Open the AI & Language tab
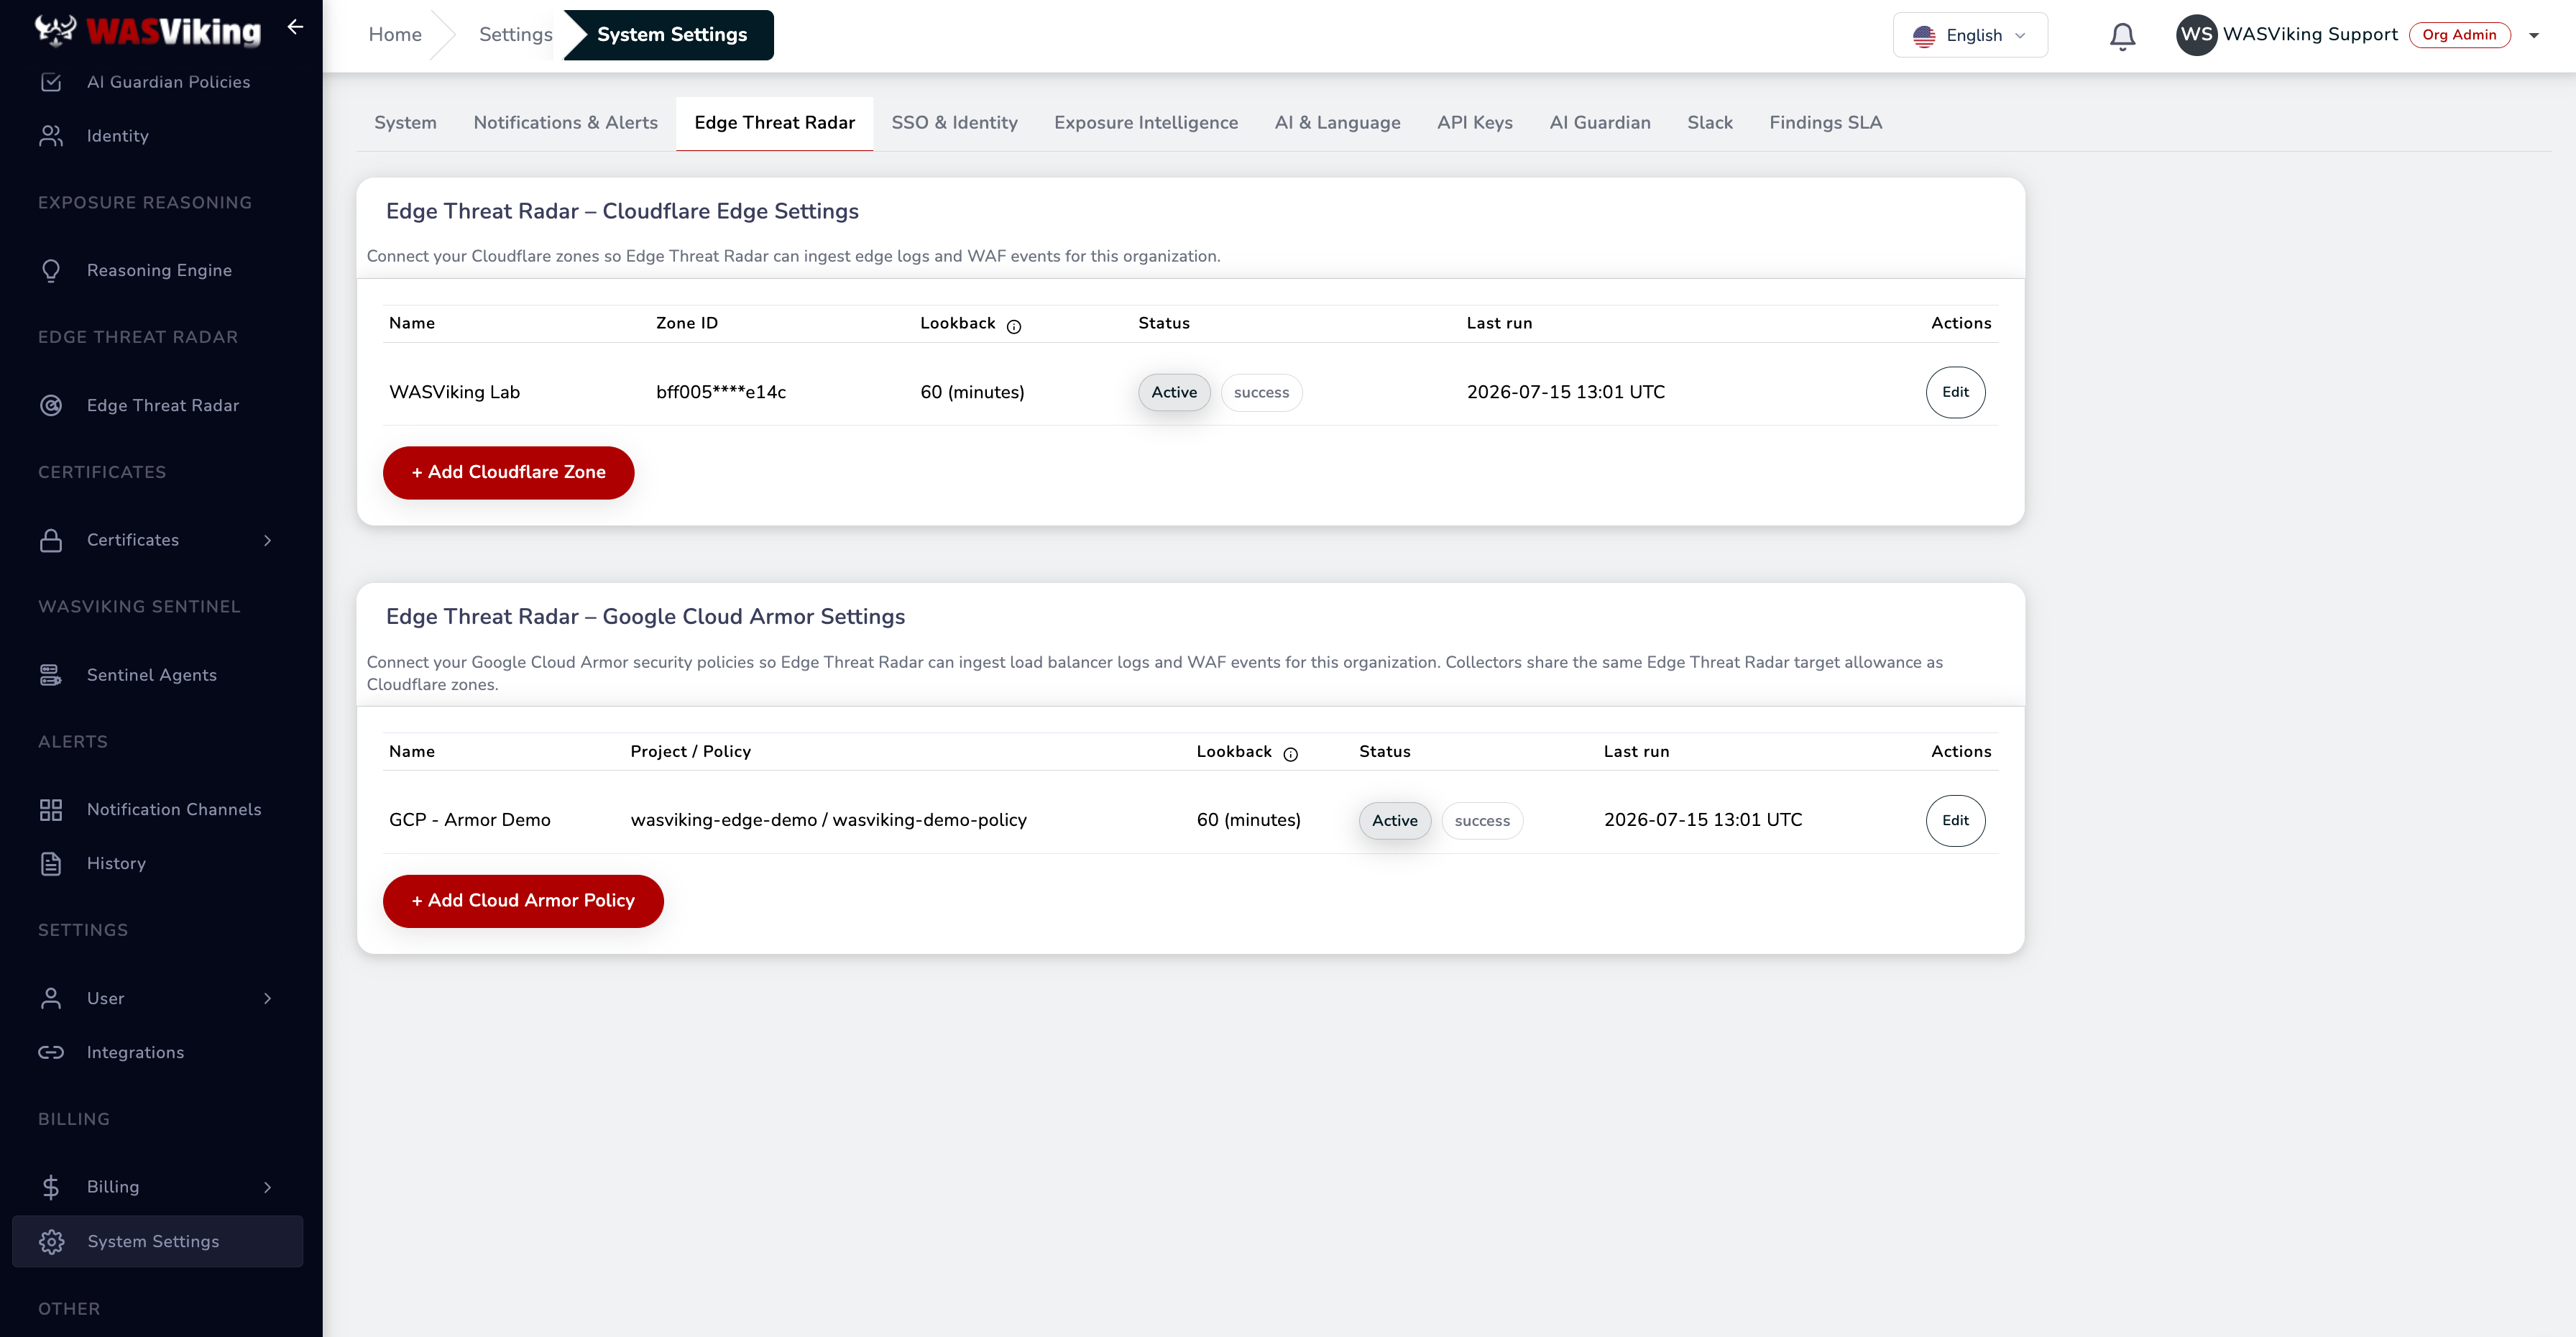Viewport: 2576px width, 1337px height. (1337, 122)
